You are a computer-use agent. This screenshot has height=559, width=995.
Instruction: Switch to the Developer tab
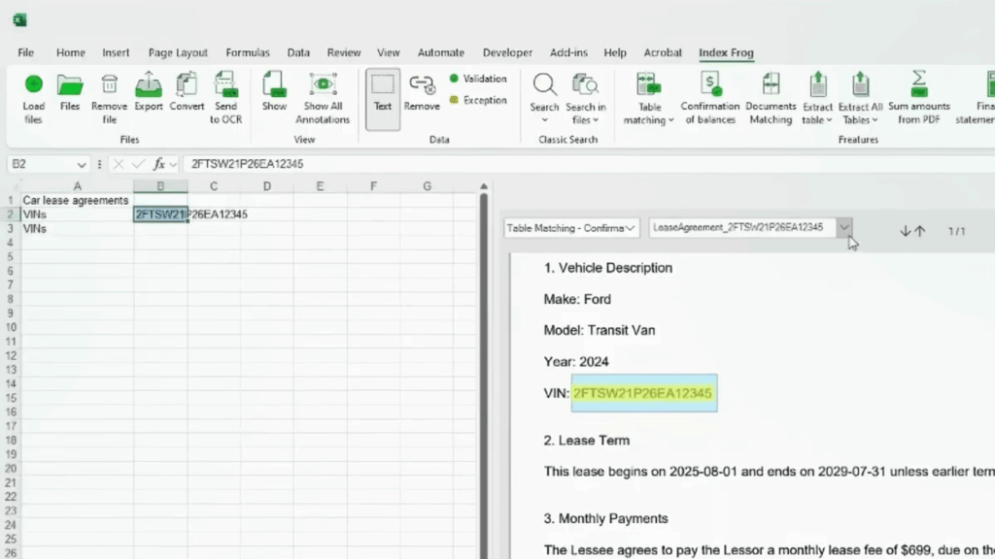[507, 52]
